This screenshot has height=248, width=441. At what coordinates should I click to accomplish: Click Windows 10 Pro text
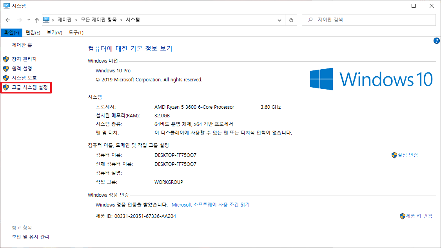click(113, 71)
